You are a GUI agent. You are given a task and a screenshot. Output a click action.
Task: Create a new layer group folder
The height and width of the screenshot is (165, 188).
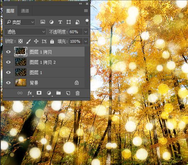(x=59, y=93)
